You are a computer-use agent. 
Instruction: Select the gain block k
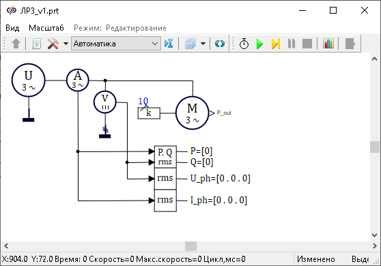click(x=149, y=113)
